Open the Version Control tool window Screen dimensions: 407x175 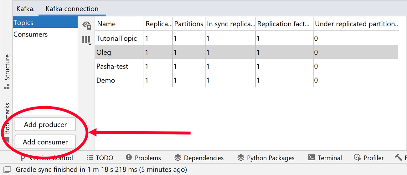46,158
